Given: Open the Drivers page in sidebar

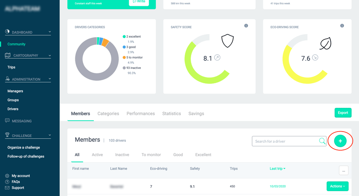Looking at the screenshot, I should pyautogui.click(x=13, y=109).
